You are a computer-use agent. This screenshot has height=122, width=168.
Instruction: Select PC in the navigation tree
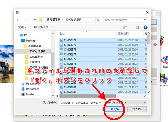click(23, 35)
